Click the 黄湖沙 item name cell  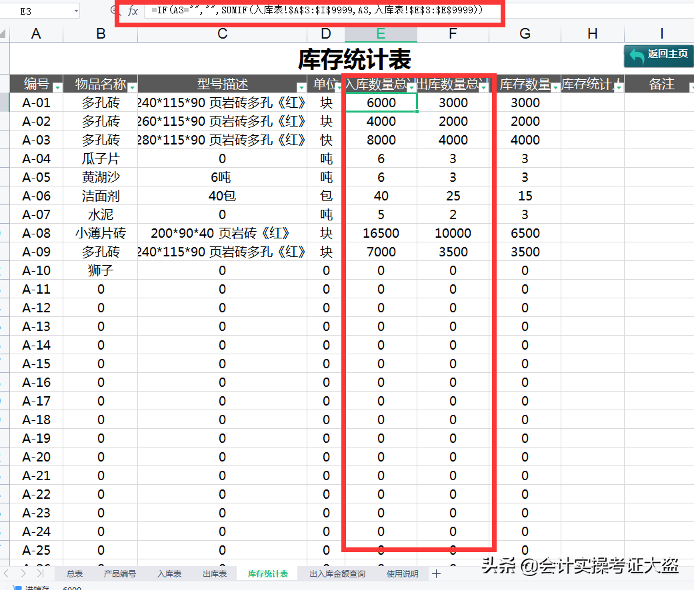[x=101, y=177]
